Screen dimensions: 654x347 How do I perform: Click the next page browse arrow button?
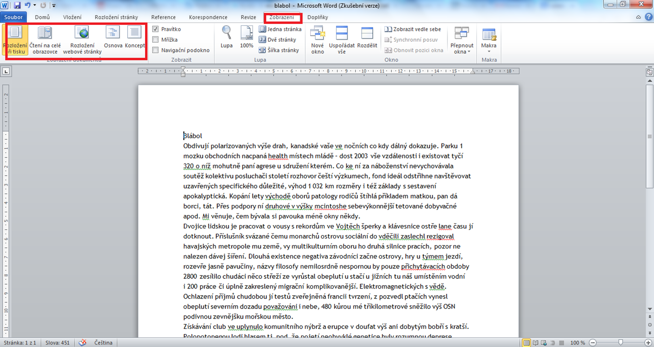[650, 332]
